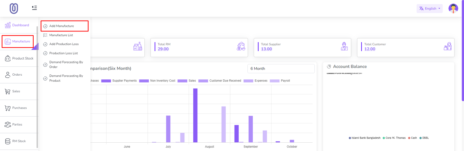Click the Product Stock bag icon

click(x=8, y=58)
